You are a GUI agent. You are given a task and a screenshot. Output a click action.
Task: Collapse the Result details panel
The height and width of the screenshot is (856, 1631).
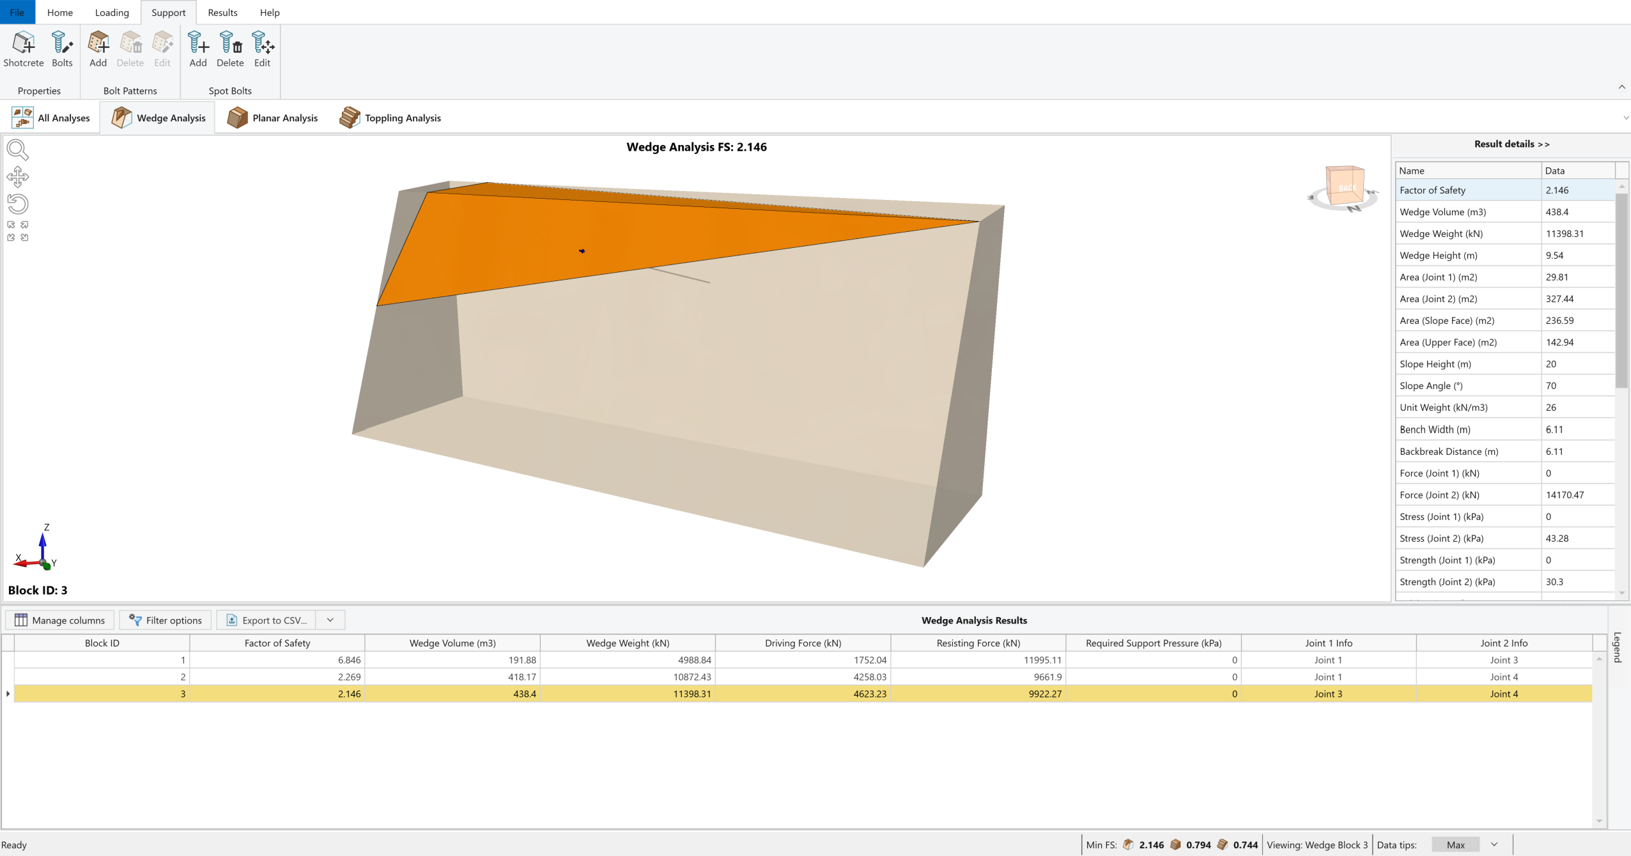[x=1511, y=144]
